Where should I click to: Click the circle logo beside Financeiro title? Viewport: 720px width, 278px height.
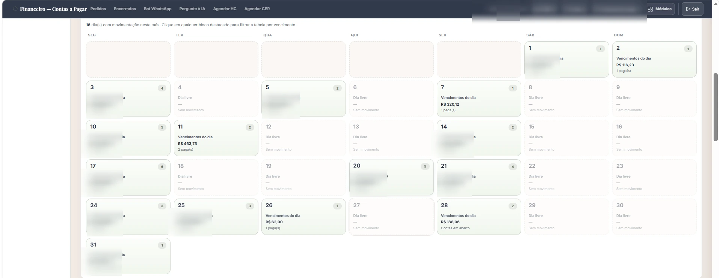pyautogui.click(x=15, y=9)
